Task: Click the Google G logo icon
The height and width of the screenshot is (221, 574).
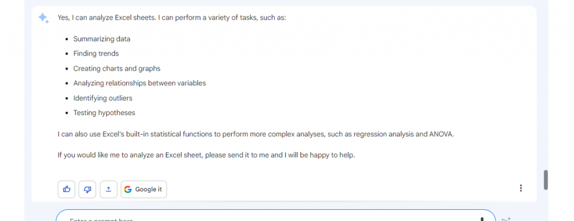Action: tap(128, 189)
